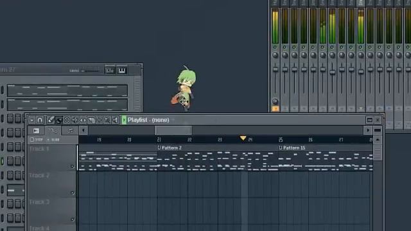This screenshot has width=411, height=231.
Task: Click the Playlist horizontal scroll right arrow
Action: click(368, 130)
